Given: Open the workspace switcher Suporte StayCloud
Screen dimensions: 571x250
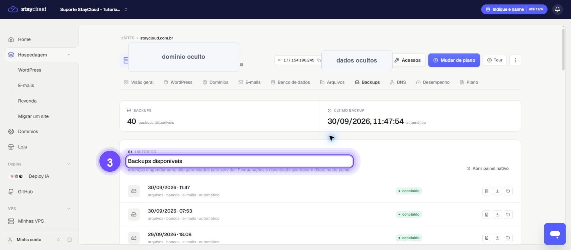Looking at the screenshot, I should pos(94,9).
